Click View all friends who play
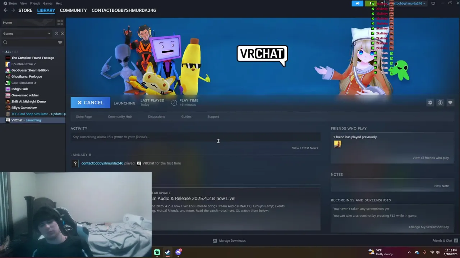 (431, 158)
